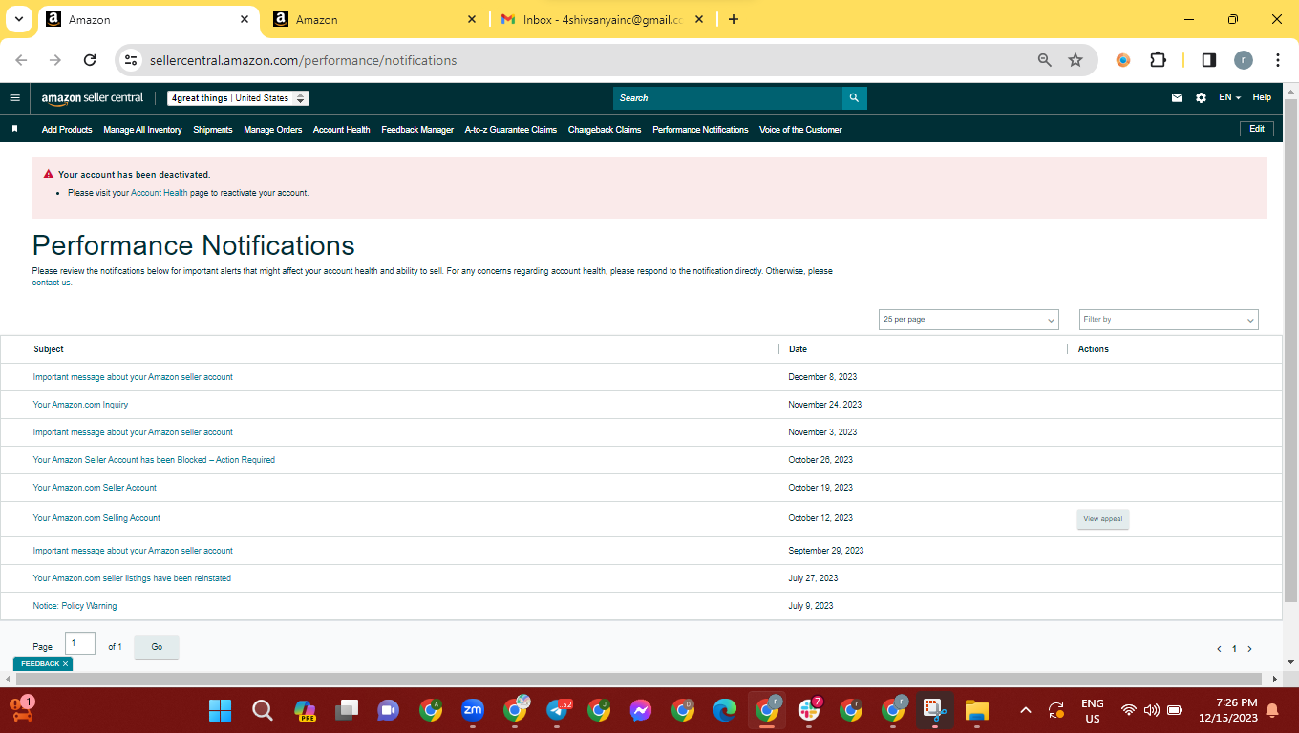Screen dimensions: 1299x733
Task: Open a new browser tab
Action: tap(733, 19)
